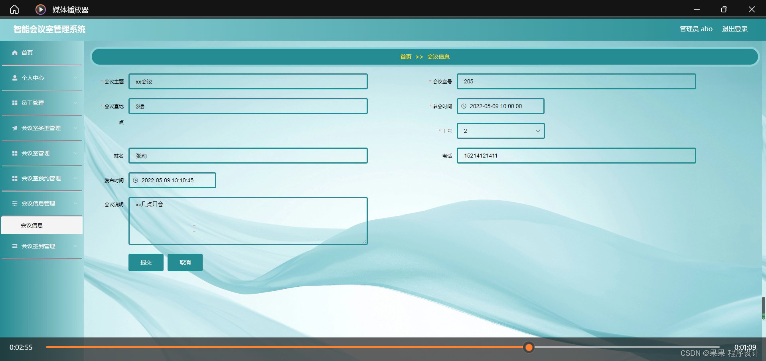
Task: Click the 会议主题 input field
Action: click(248, 81)
